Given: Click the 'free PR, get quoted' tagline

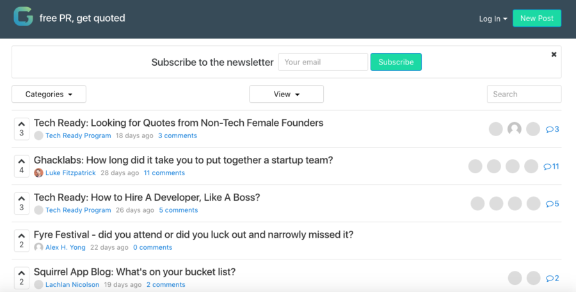Looking at the screenshot, I should tap(83, 18).
